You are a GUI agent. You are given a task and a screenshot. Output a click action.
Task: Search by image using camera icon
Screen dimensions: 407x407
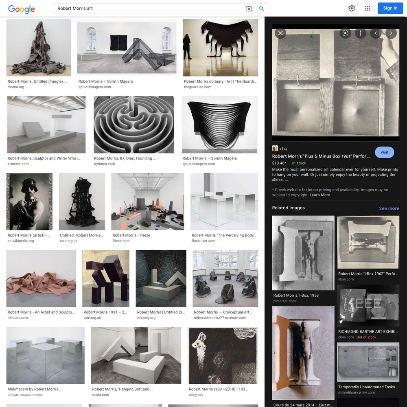249,9
